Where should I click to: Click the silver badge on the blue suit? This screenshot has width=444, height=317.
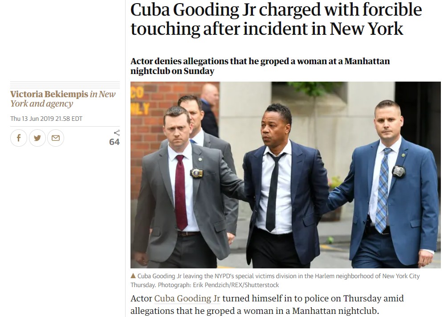pos(399,171)
